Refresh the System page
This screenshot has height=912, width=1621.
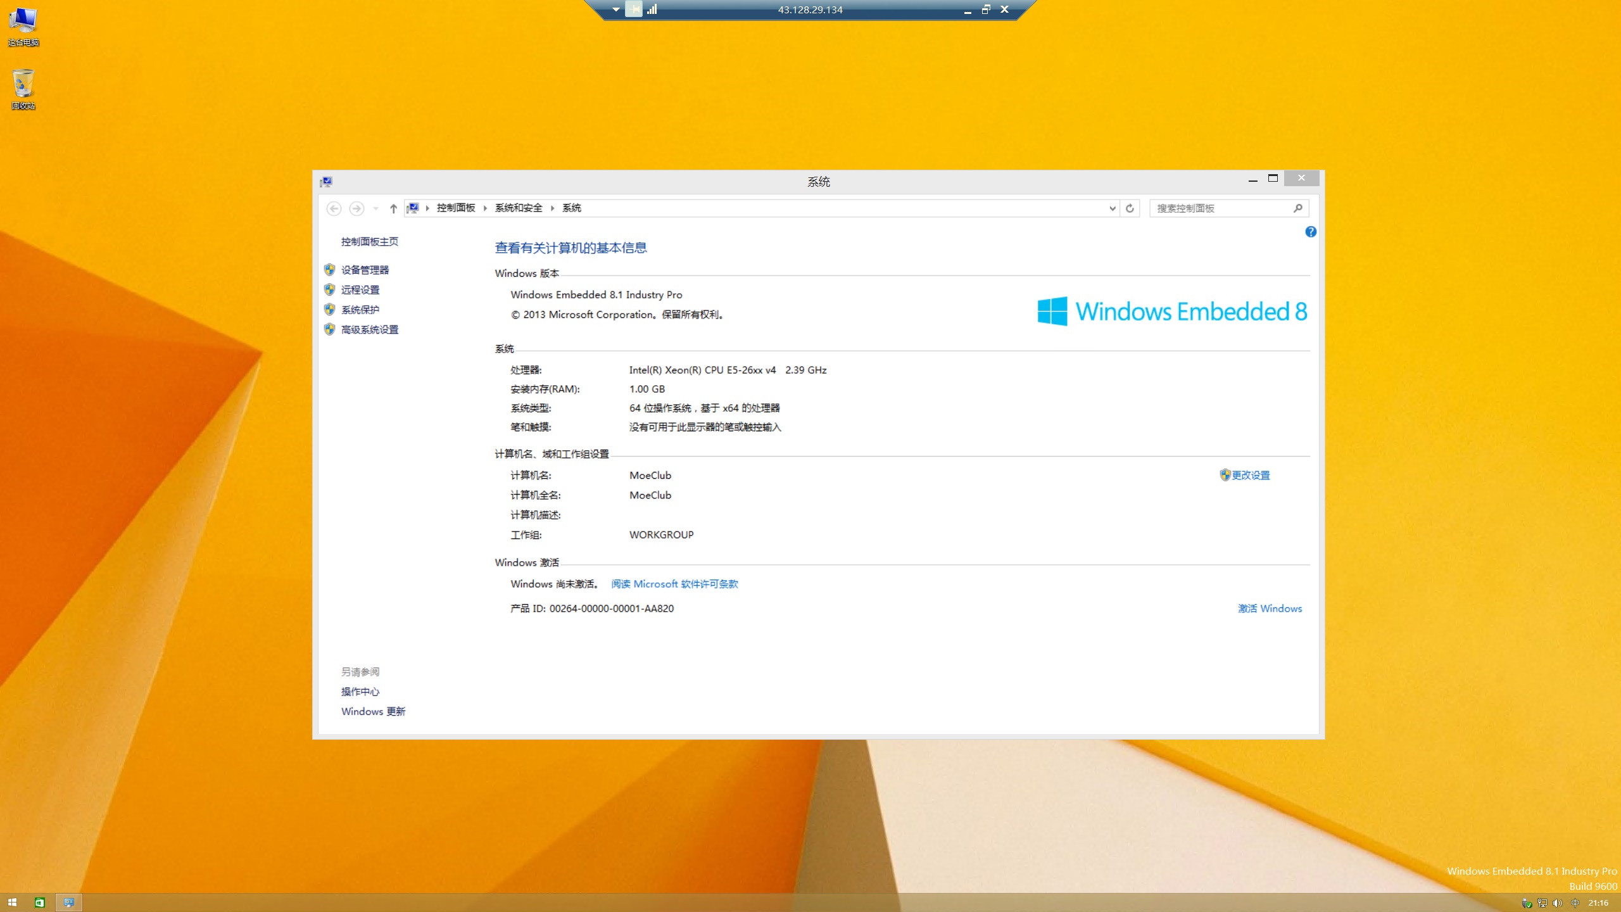coord(1130,208)
